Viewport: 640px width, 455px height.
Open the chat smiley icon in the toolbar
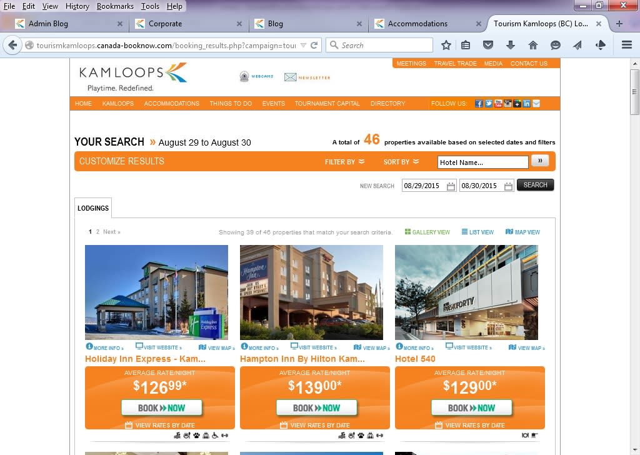click(555, 45)
